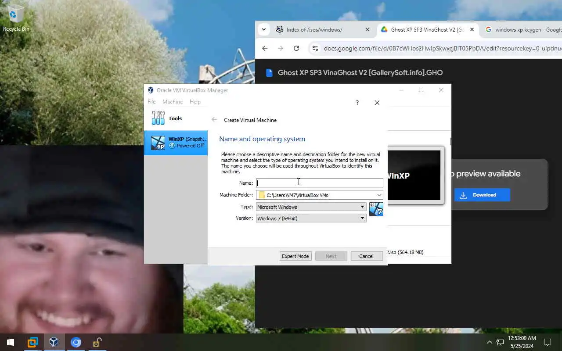Switch to the Ghost XP SP3 VinaGhost tab
This screenshot has height=351, width=562.
click(x=427, y=30)
